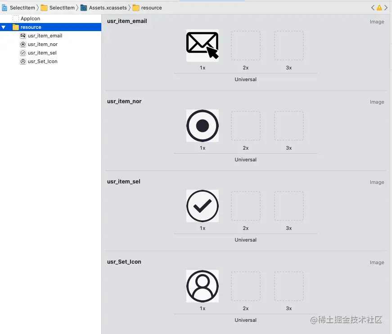
Task: Select usr_item_sel in the asset list
Action: [42, 53]
